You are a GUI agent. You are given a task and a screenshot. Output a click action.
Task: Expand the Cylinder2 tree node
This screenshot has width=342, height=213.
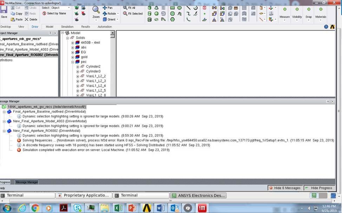(77, 67)
